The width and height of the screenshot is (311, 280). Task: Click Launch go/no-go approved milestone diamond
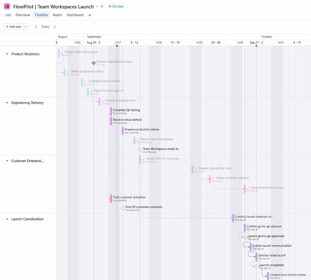(245, 237)
